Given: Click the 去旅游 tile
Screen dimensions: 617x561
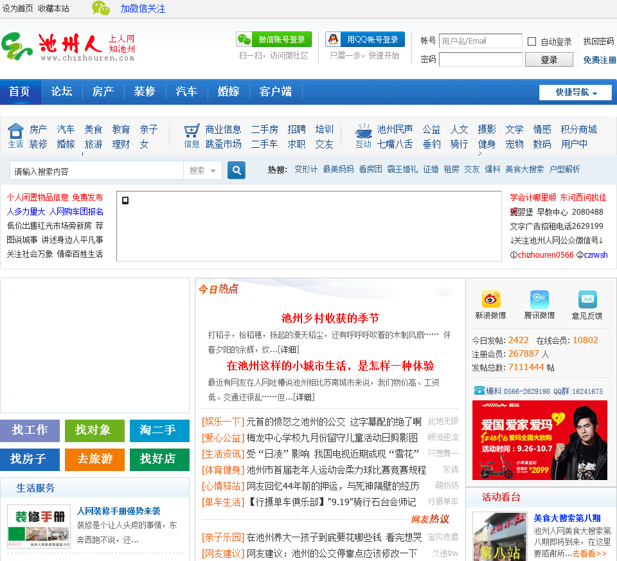Looking at the screenshot, I should [x=94, y=459].
